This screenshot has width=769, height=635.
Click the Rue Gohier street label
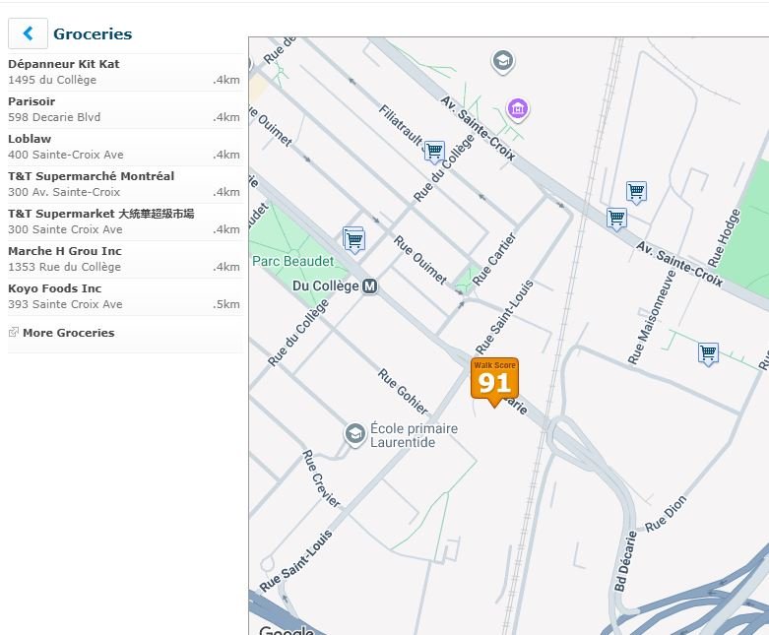[x=403, y=392]
